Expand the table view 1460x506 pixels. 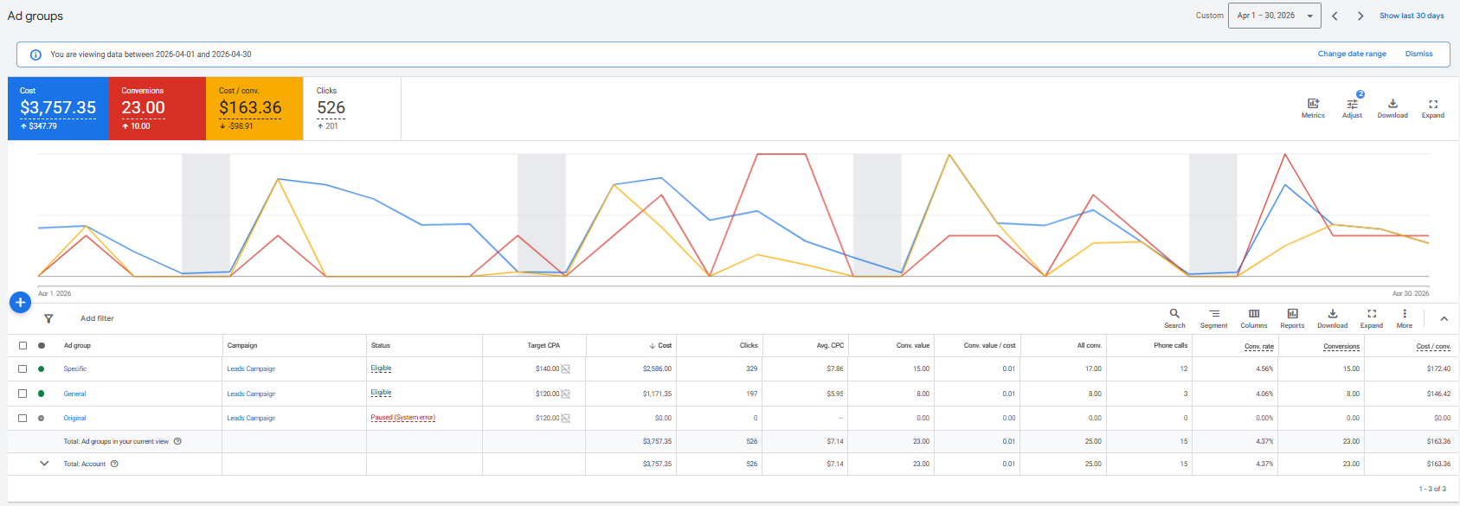[x=1372, y=318]
